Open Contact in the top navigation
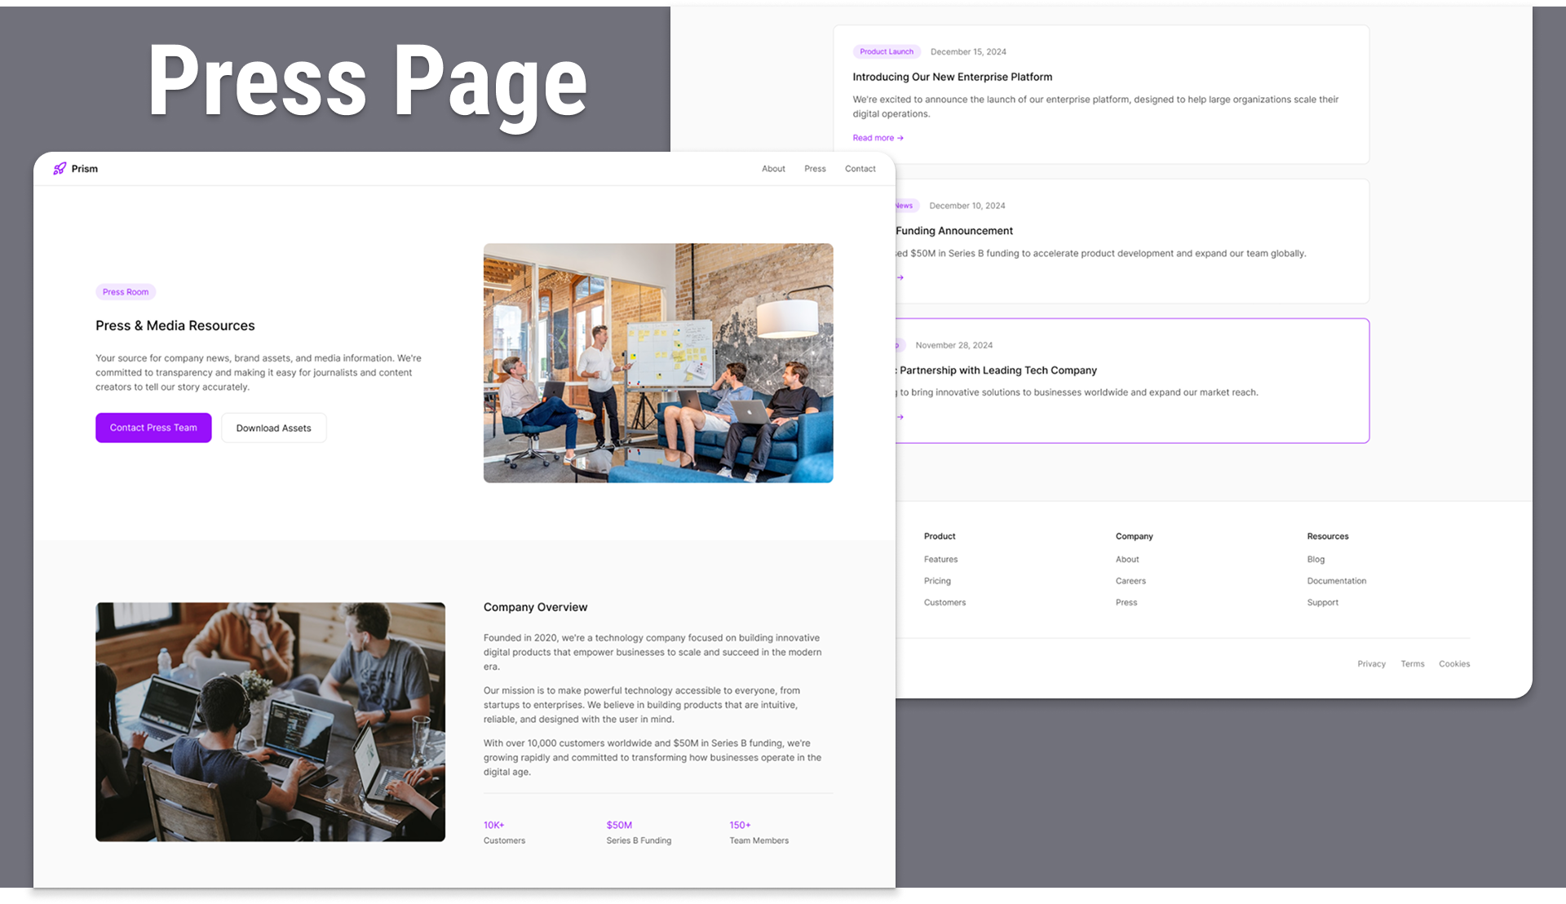Viewport: 1566px width, 904px height. (860, 169)
